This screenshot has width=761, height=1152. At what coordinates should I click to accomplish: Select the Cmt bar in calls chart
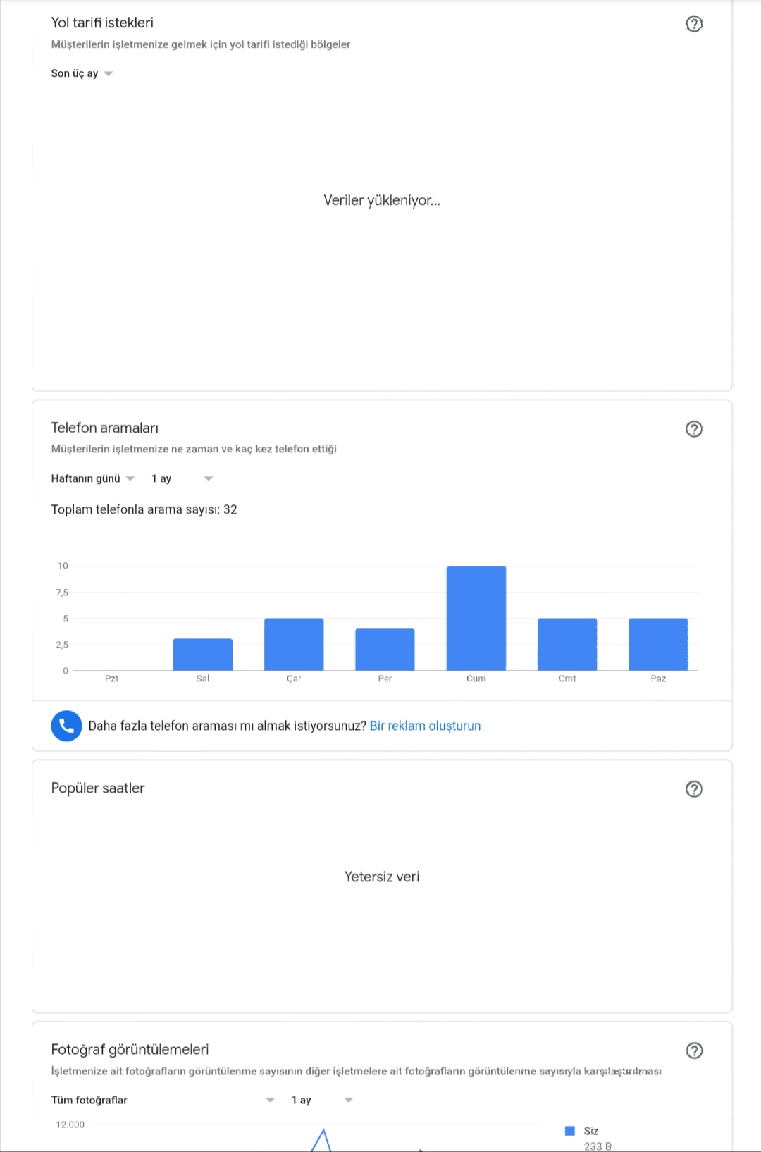point(567,644)
